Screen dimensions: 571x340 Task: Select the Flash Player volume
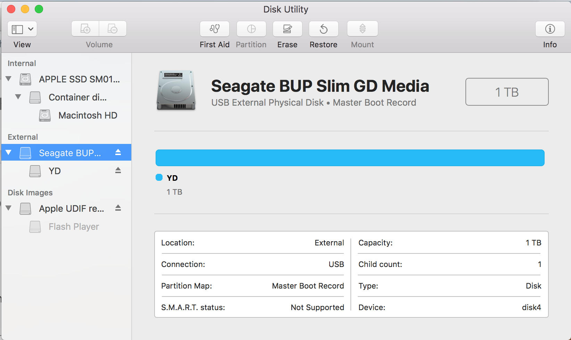point(74,227)
